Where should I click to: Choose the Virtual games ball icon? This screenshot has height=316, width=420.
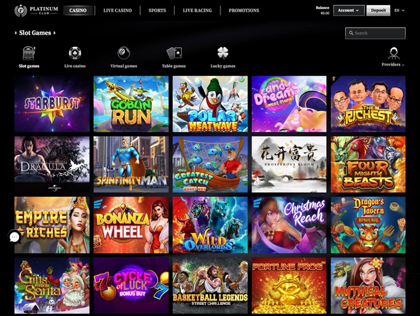click(x=124, y=53)
